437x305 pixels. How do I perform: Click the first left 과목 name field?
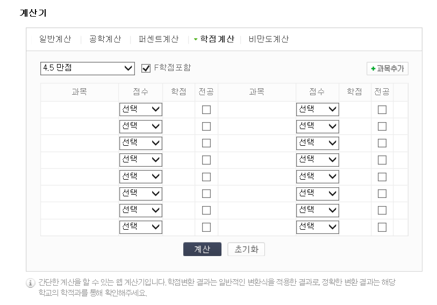pyautogui.click(x=80, y=110)
